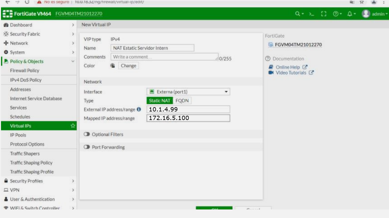This screenshot has height=218, width=389.
Task: Click the External IP info icon
Action: click(139, 109)
